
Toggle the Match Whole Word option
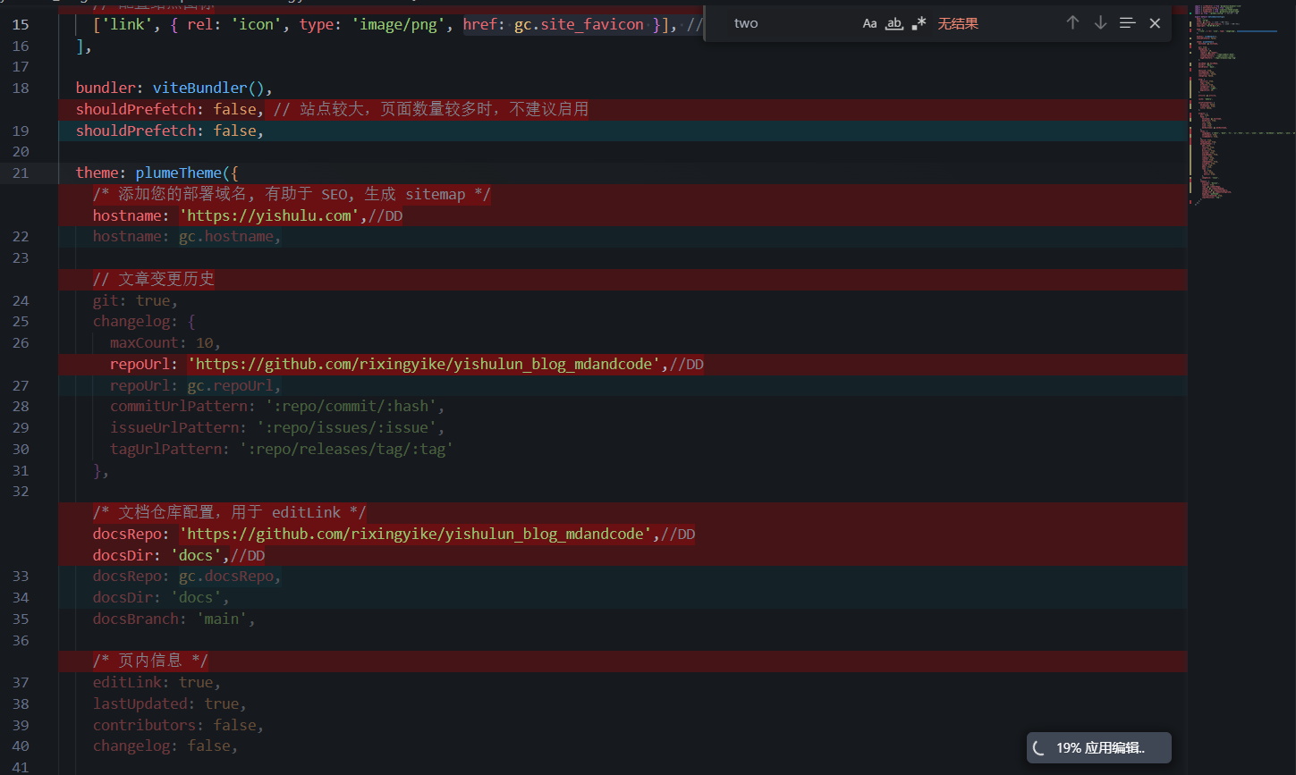[894, 23]
